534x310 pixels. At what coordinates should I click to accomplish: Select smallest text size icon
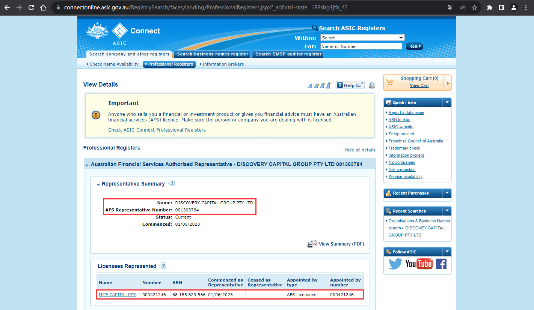click(x=310, y=86)
